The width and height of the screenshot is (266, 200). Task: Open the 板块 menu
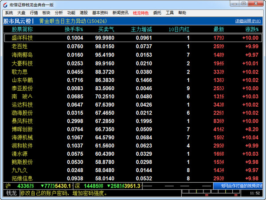46,13
